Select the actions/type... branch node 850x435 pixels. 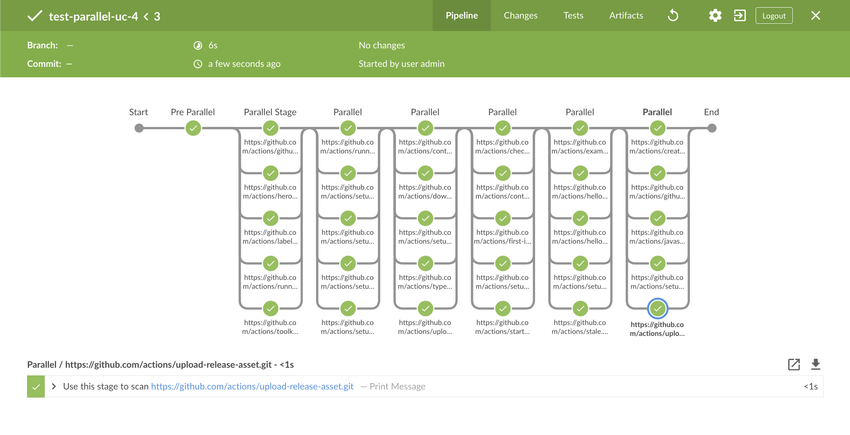pyautogui.click(x=425, y=264)
